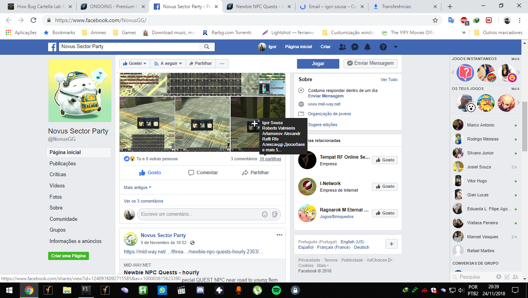Screen dimensions: 528x298
Task: Select Página inicial in left sidebar
Action: coord(79,152)
